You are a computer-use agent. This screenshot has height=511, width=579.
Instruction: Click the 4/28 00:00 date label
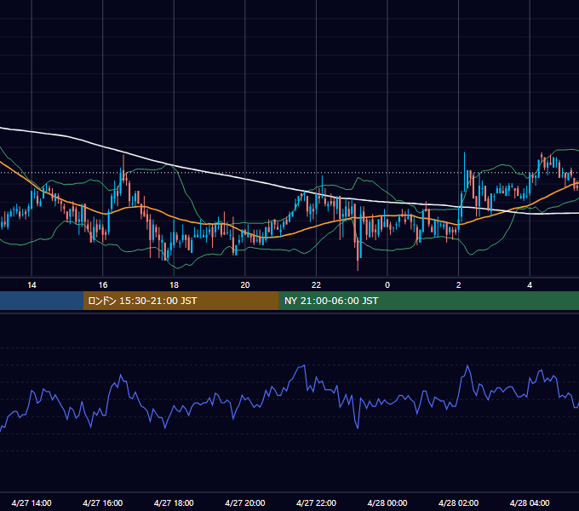tap(387, 502)
